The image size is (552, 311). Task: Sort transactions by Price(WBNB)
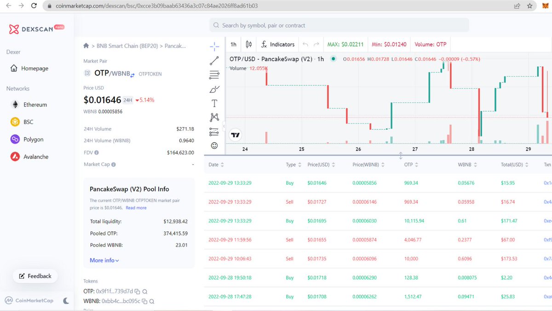tap(369, 164)
